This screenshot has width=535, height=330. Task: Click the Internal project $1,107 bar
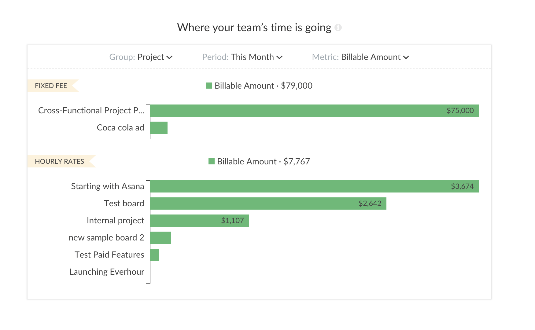(199, 221)
